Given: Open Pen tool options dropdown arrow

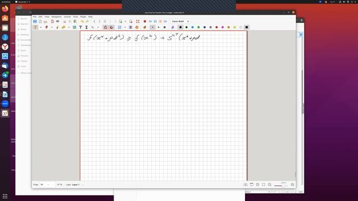Looking at the screenshot, I should (x=41, y=27).
